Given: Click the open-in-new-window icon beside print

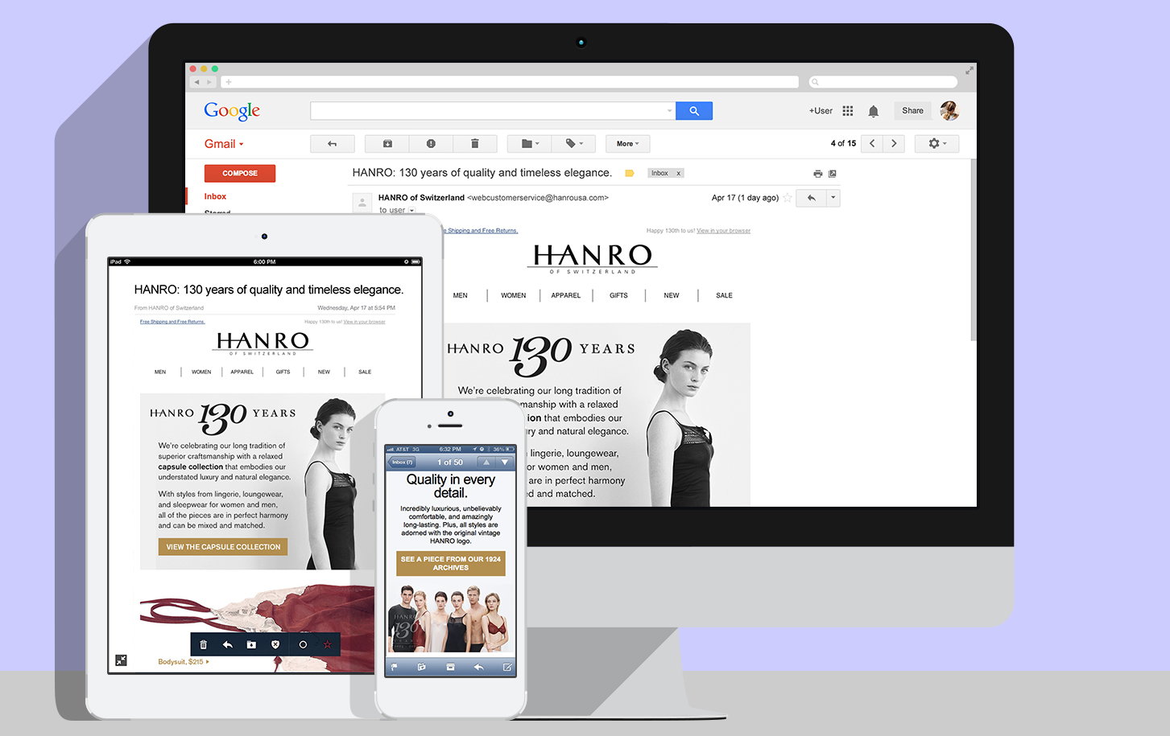Looking at the screenshot, I should click(833, 174).
